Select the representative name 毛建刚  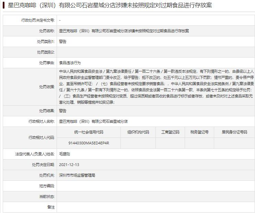click(65, 154)
